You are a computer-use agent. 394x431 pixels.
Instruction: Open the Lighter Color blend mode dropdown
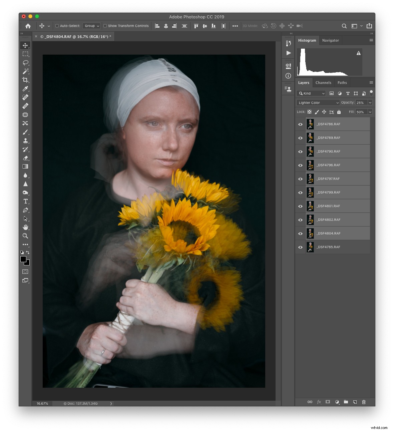(x=318, y=103)
